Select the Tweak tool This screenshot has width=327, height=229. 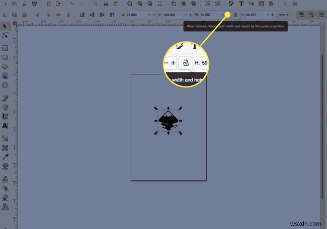pyautogui.click(x=5, y=179)
